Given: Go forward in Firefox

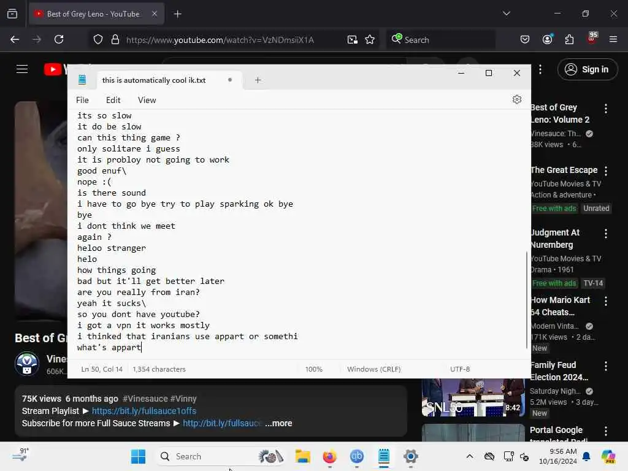Looking at the screenshot, I should pyautogui.click(x=37, y=40).
